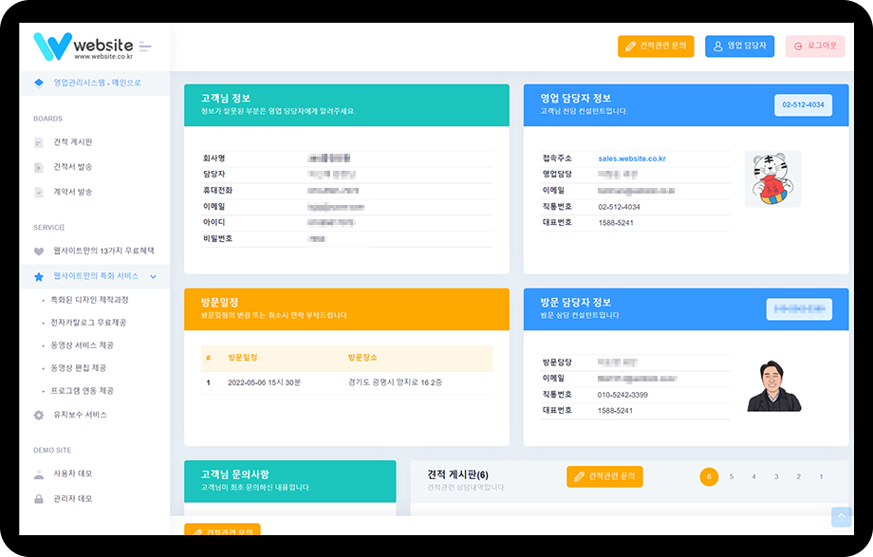Collapse the 웹사이트만의 특화 서비스 chevron
Image resolution: width=873 pixels, height=557 pixels.
154,276
